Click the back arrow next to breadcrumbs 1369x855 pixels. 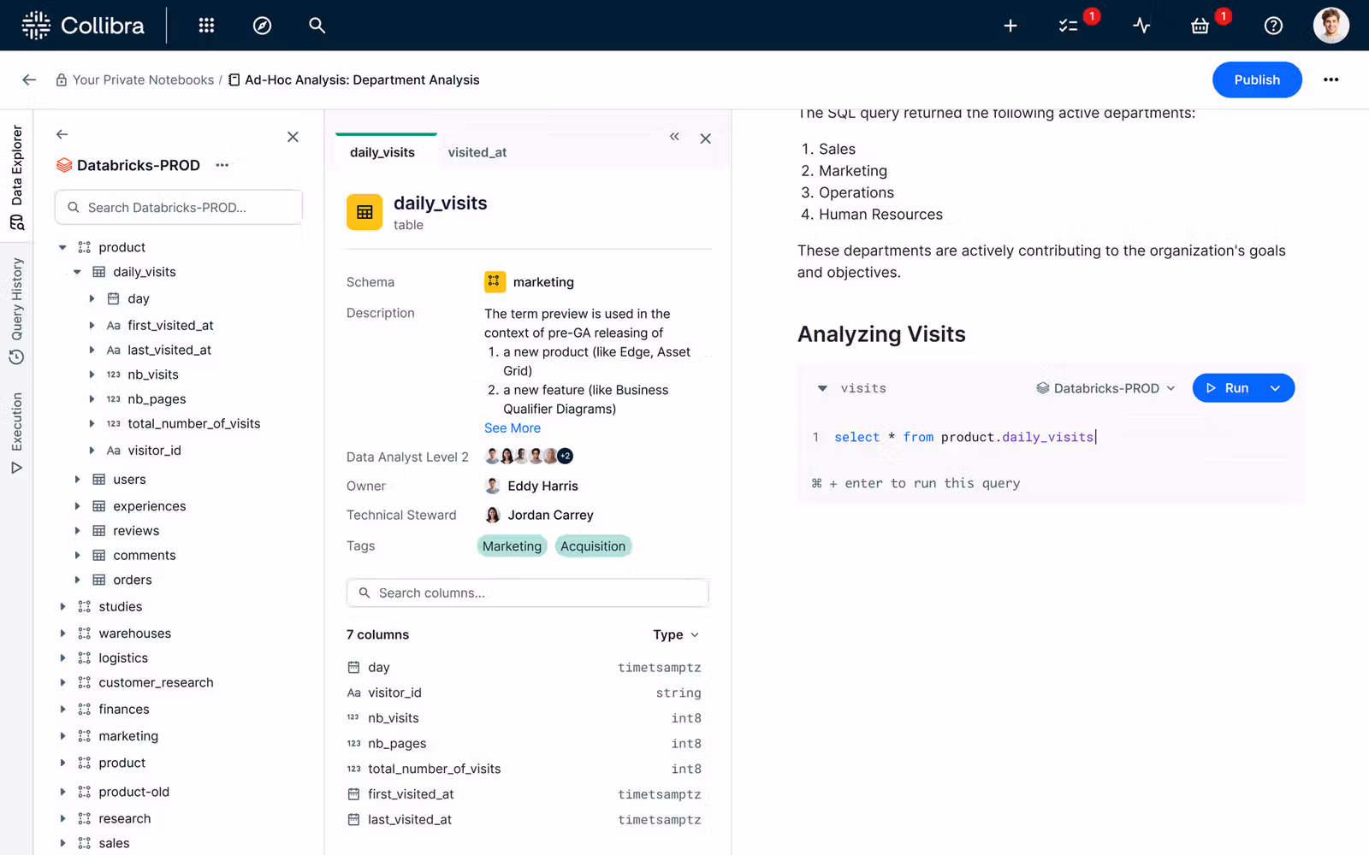(28, 80)
